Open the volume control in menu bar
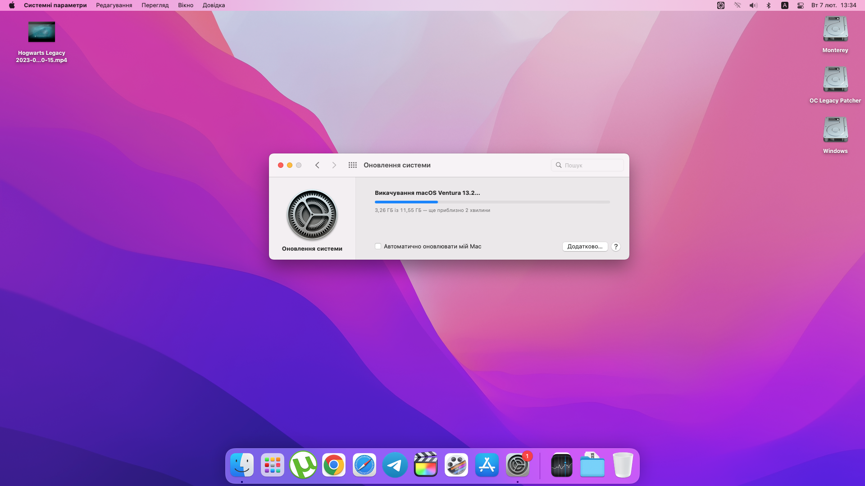The width and height of the screenshot is (865, 486). tap(753, 5)
